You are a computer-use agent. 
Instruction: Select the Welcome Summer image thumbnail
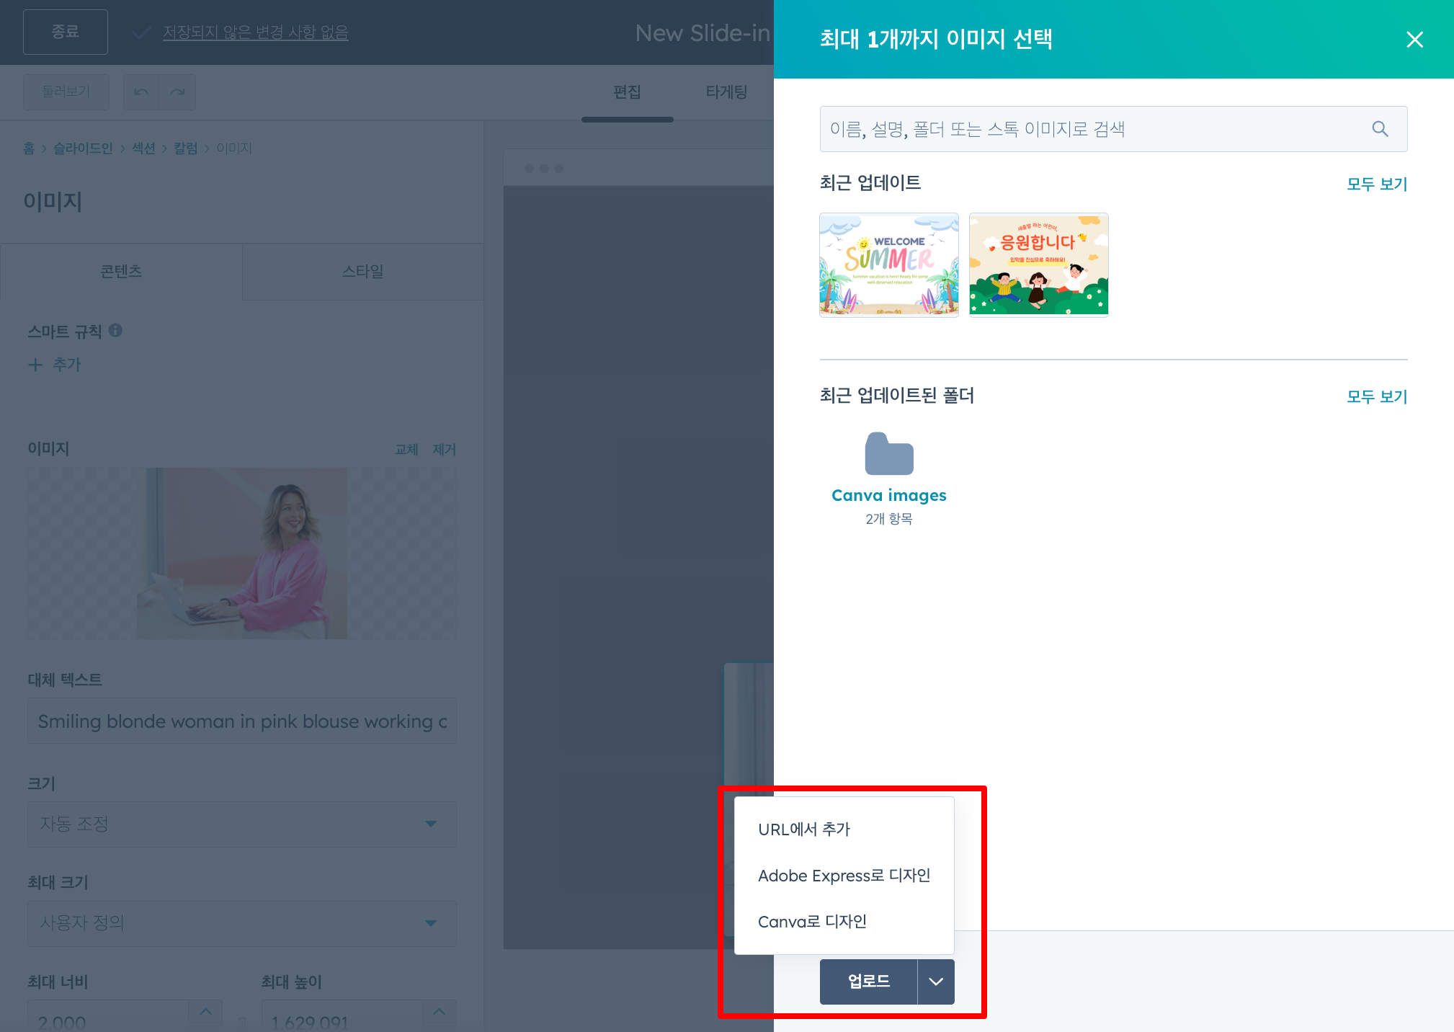(x=889, y=264)
